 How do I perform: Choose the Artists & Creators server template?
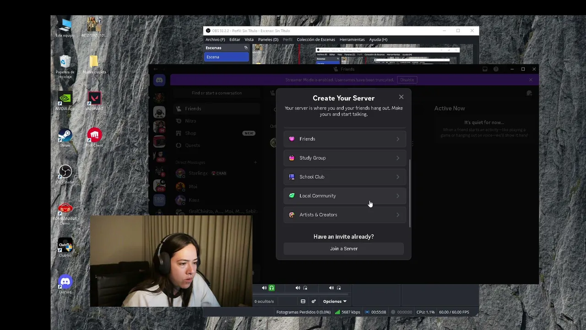click(344, 214)
